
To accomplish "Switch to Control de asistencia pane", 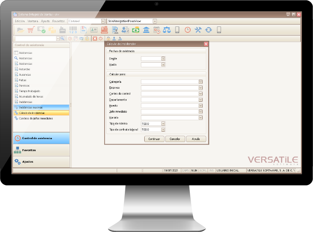I will pyautogui.click(x=41, y=138).
